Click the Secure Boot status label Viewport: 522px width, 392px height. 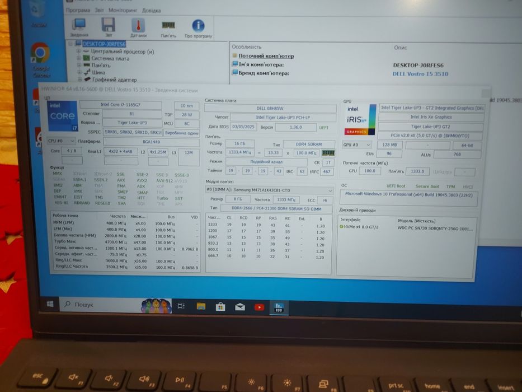click(x=427, y=186)
